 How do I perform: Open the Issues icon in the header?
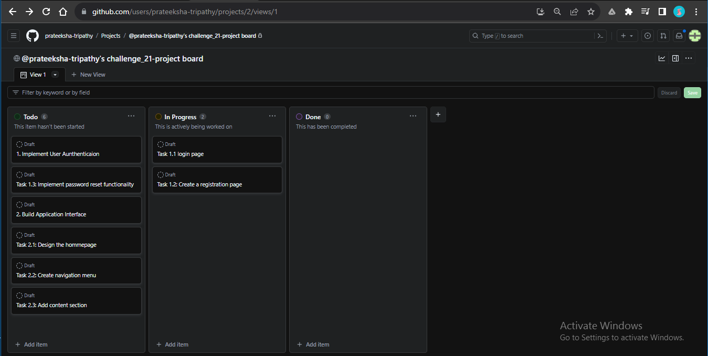coord(647,36)
